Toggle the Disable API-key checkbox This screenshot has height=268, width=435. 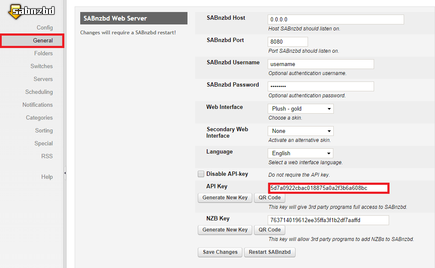click(x=201, y=174)
